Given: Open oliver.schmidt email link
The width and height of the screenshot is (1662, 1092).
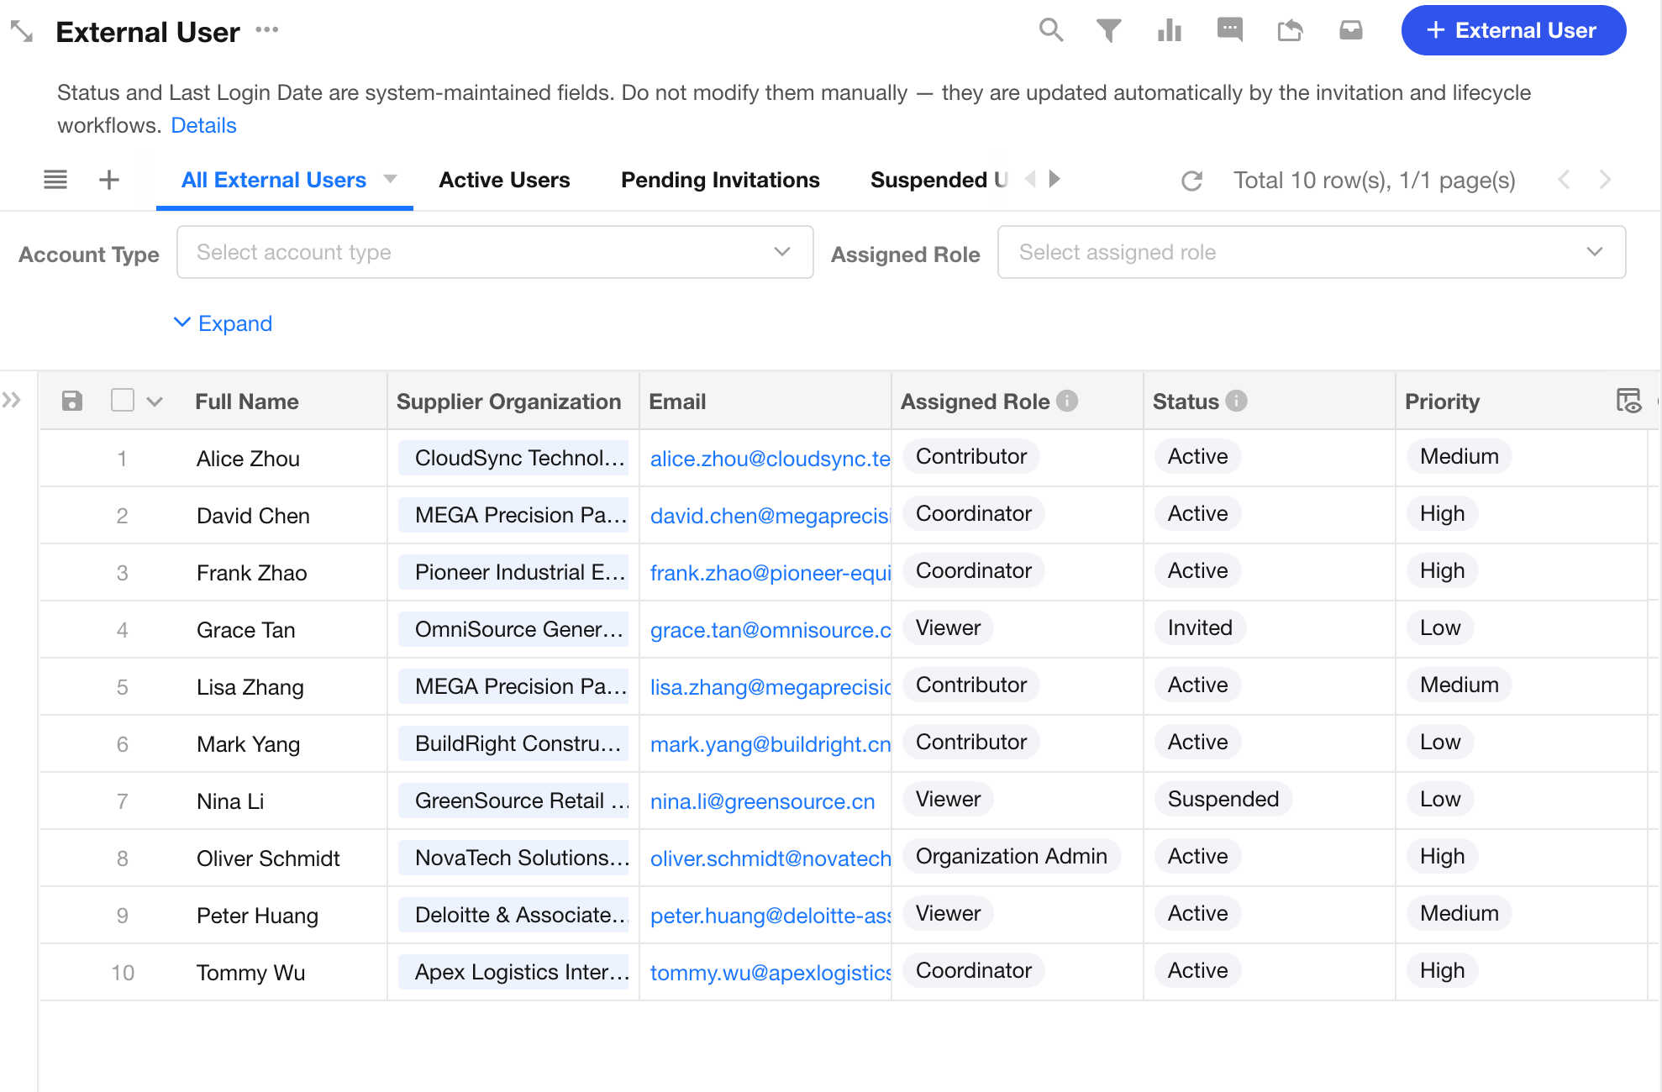Looking at the screenshot, I should pyautogui.click(x=770, y=858).
